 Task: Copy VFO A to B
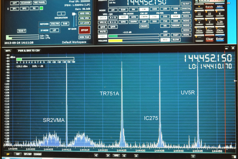coord(113,18)
